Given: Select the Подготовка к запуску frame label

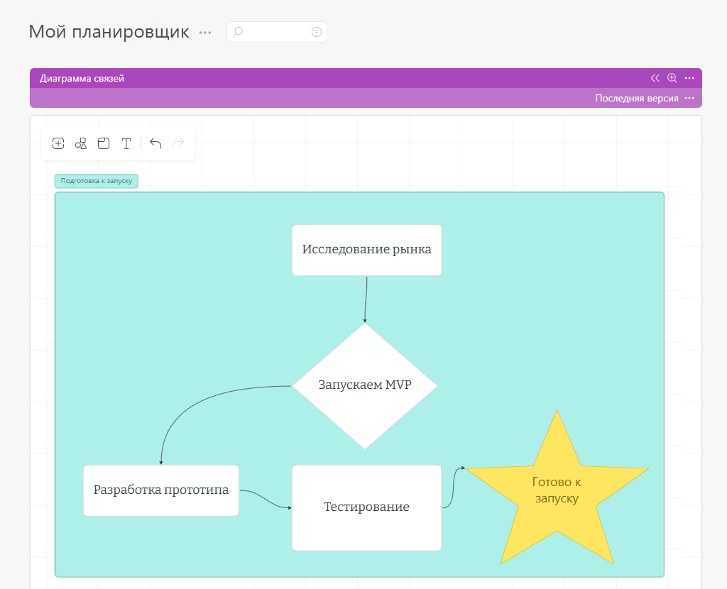Looking at the screenshot, I should click(x=97, y=181).
